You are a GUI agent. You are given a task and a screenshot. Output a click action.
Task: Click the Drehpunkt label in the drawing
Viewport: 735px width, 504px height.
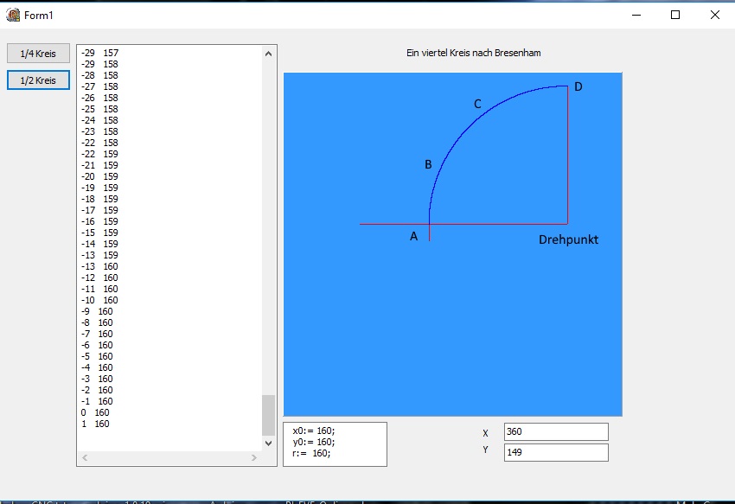568,239
